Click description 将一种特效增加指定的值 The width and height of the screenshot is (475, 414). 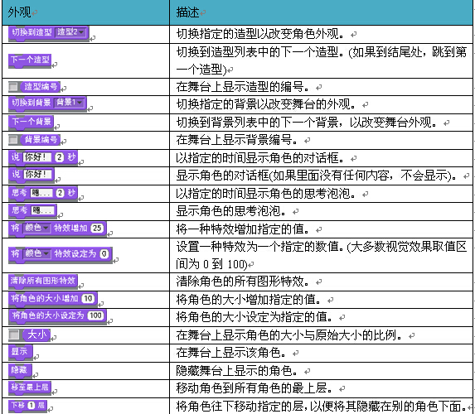[x=243, y=229]
